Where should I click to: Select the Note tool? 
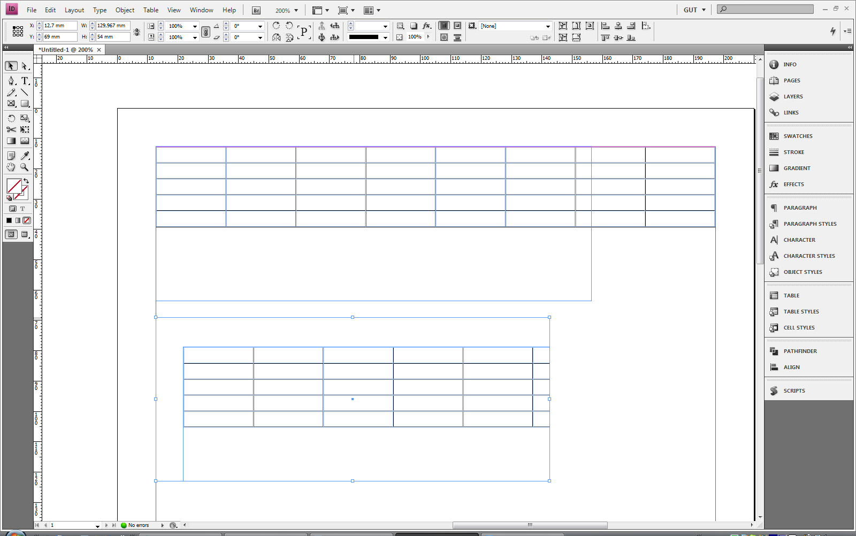coord(11,156)
